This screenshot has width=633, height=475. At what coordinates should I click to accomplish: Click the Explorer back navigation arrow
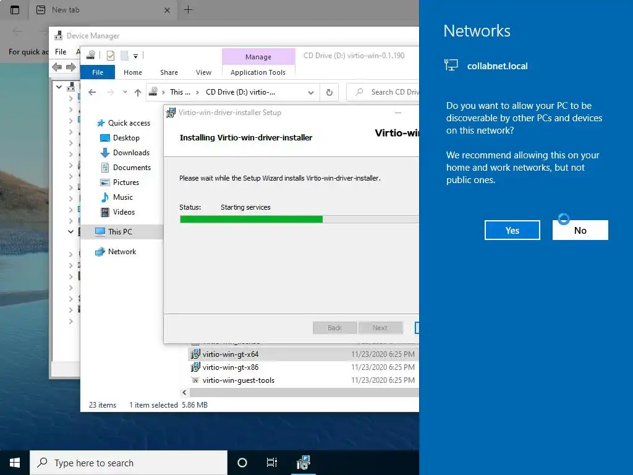92,92
